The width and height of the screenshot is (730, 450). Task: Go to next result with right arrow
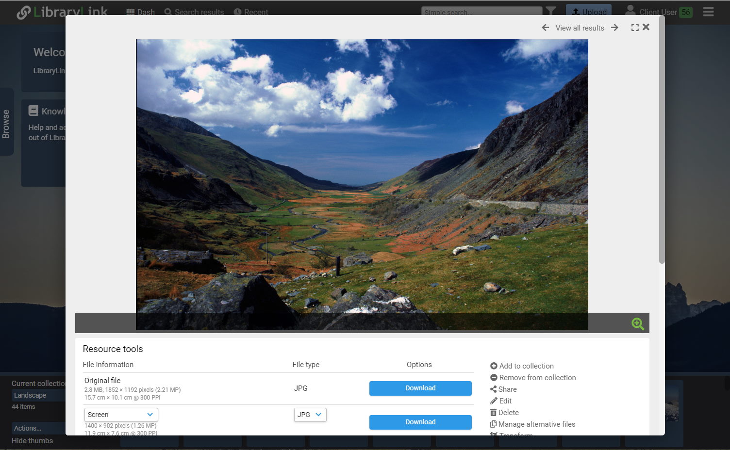(614, 28)
